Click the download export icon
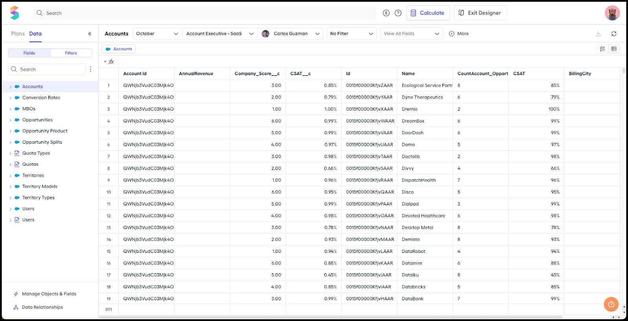The height and width of the screenshot is (321, 628). tap(598, 34)
